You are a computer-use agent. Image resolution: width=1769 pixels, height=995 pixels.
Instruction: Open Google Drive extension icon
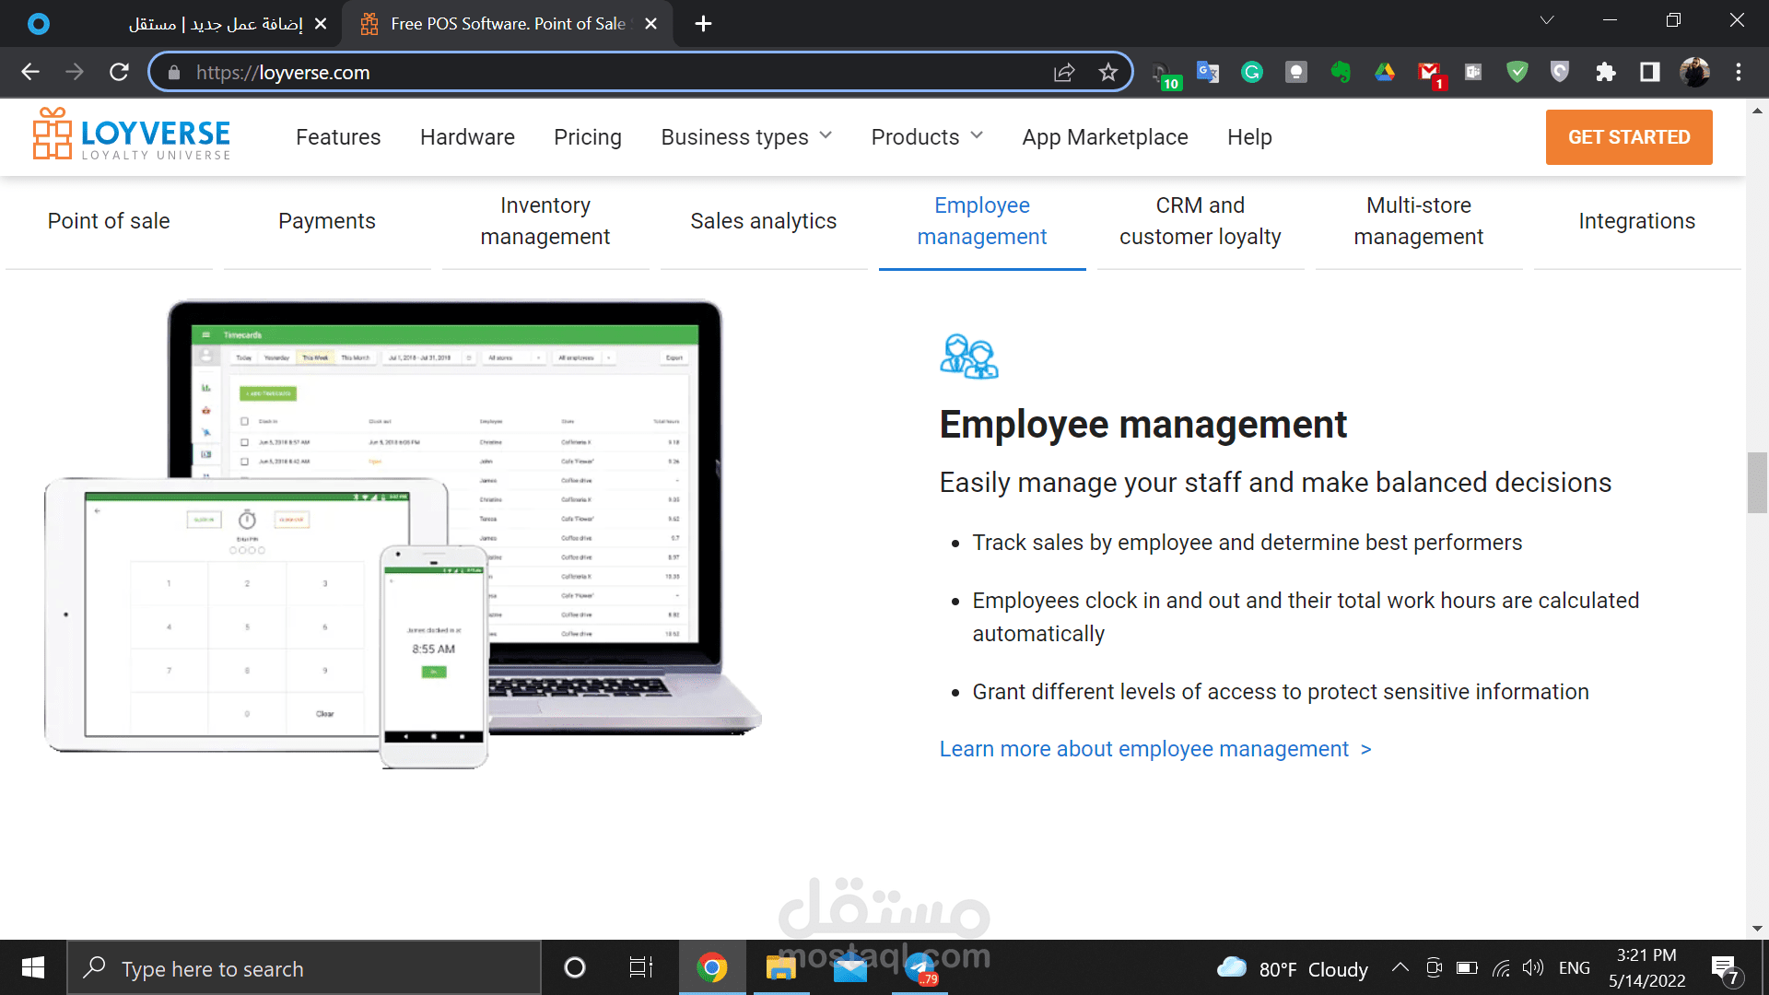(1384, 72)
